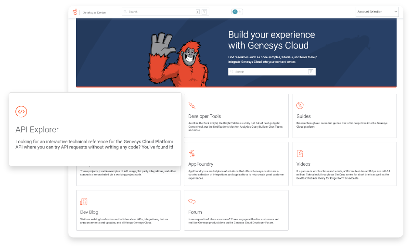Viewport: 412px width, 249px height.
Task: Open the Dev Blog card title
Action: click(x=89, y=212)
